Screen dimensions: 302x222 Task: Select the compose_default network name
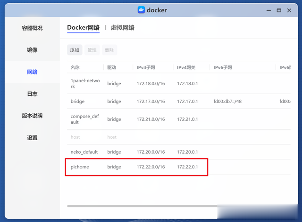[x=85, y=119]
